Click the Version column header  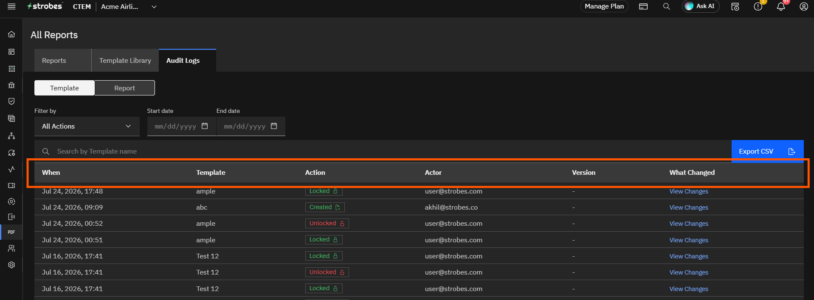[583, 173]
